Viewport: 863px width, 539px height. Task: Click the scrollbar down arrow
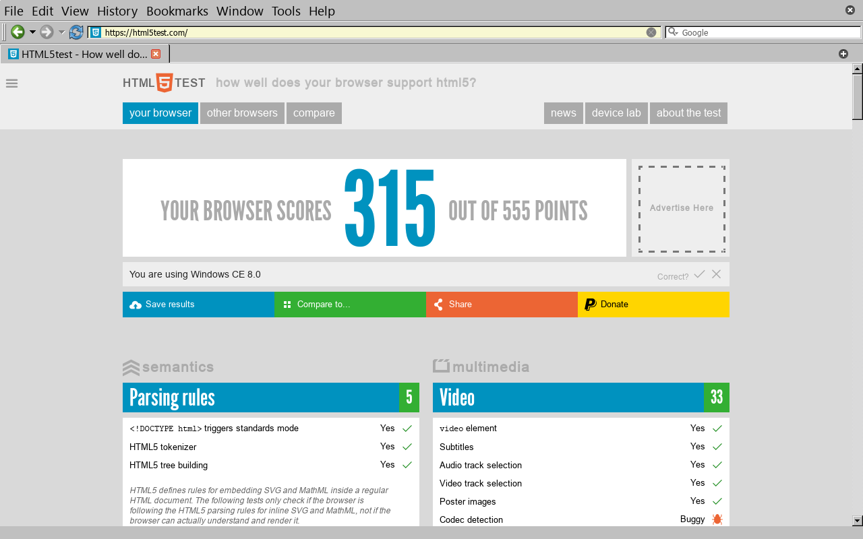click(858, 521)
